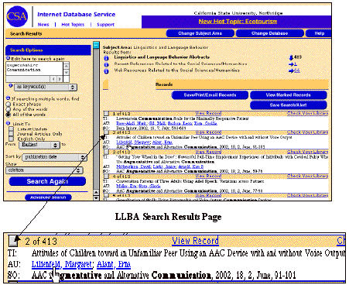Image resolution: width=349 pixels, height=285 pixels.
Task: Click the frame scrollbar down arrow
Action: click(96, 198)
